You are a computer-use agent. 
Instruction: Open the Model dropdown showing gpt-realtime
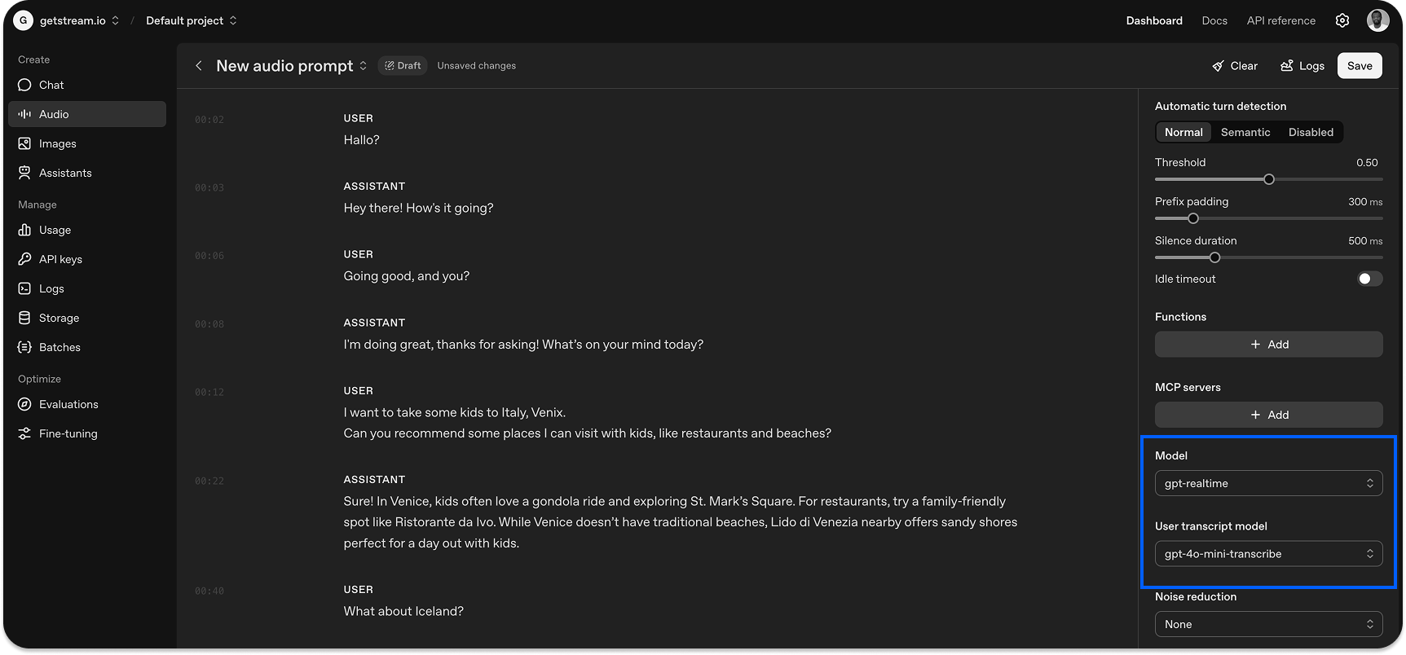pyautogui.click(x=1268, y=483)
